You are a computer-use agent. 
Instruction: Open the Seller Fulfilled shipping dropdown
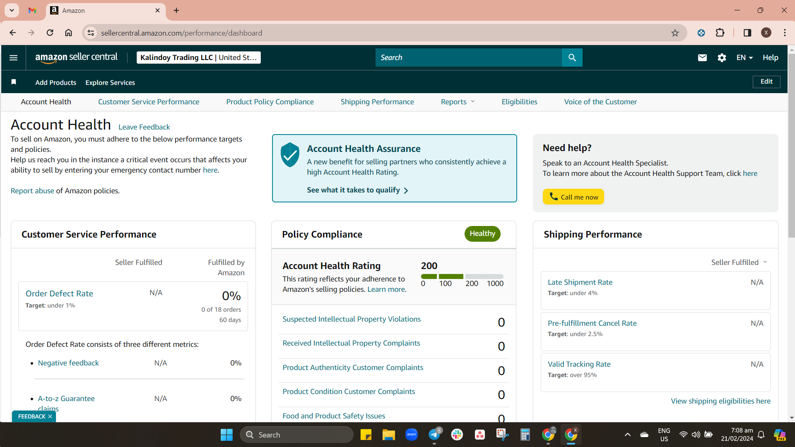click(739, 262)
